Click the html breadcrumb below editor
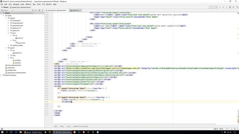The height and width of the screenshot is (134, 239). click(56, 126)
